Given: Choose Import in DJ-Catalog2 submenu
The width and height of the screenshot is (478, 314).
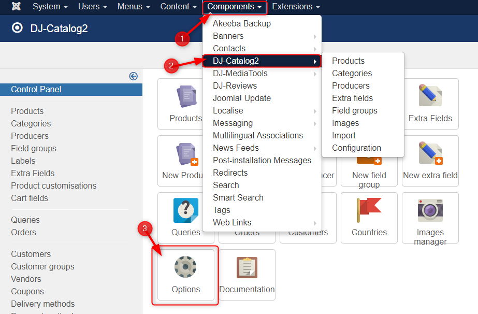Looking at the screenshot, I should (363, 135).
